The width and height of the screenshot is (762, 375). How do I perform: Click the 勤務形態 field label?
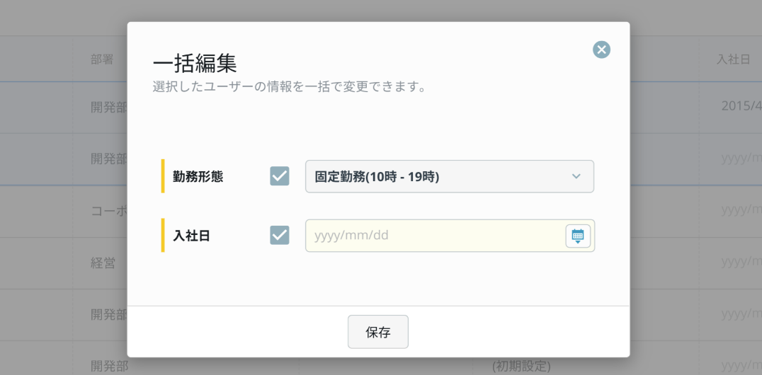coord(198,177)
